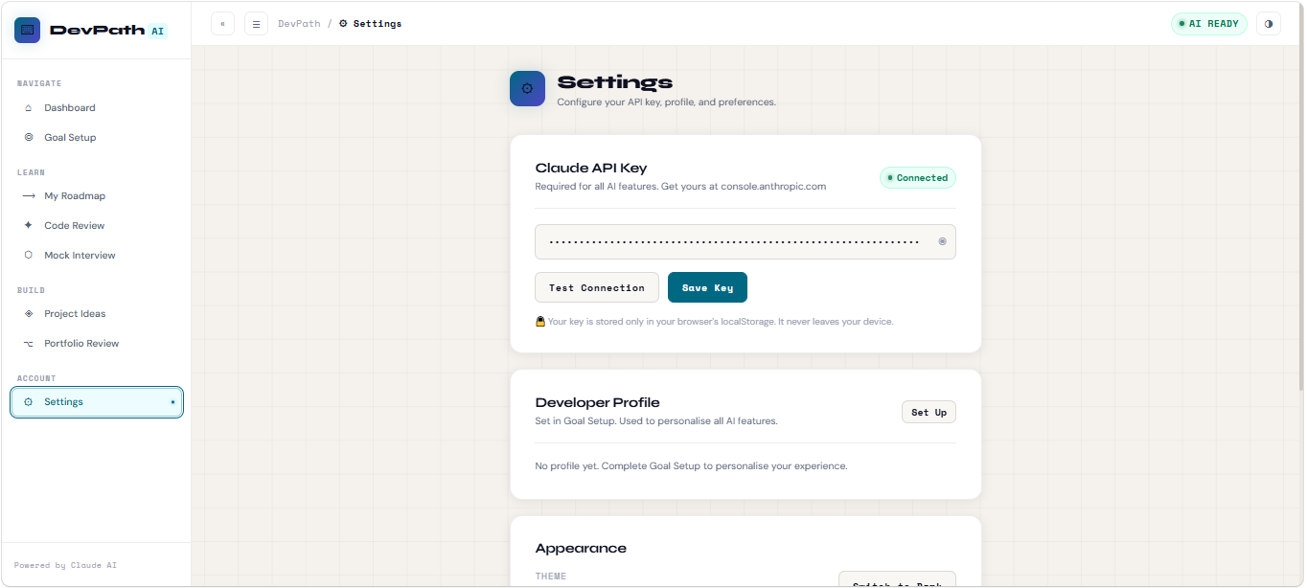Click the NAVIGATE section label
Screen dimensions: 1307x588
click(x=39, y=83)
